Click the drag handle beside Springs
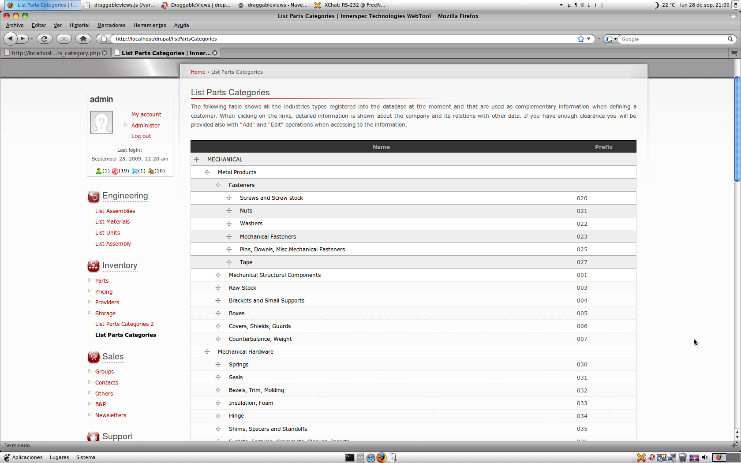The image size is (741, 463). [218, 365]
